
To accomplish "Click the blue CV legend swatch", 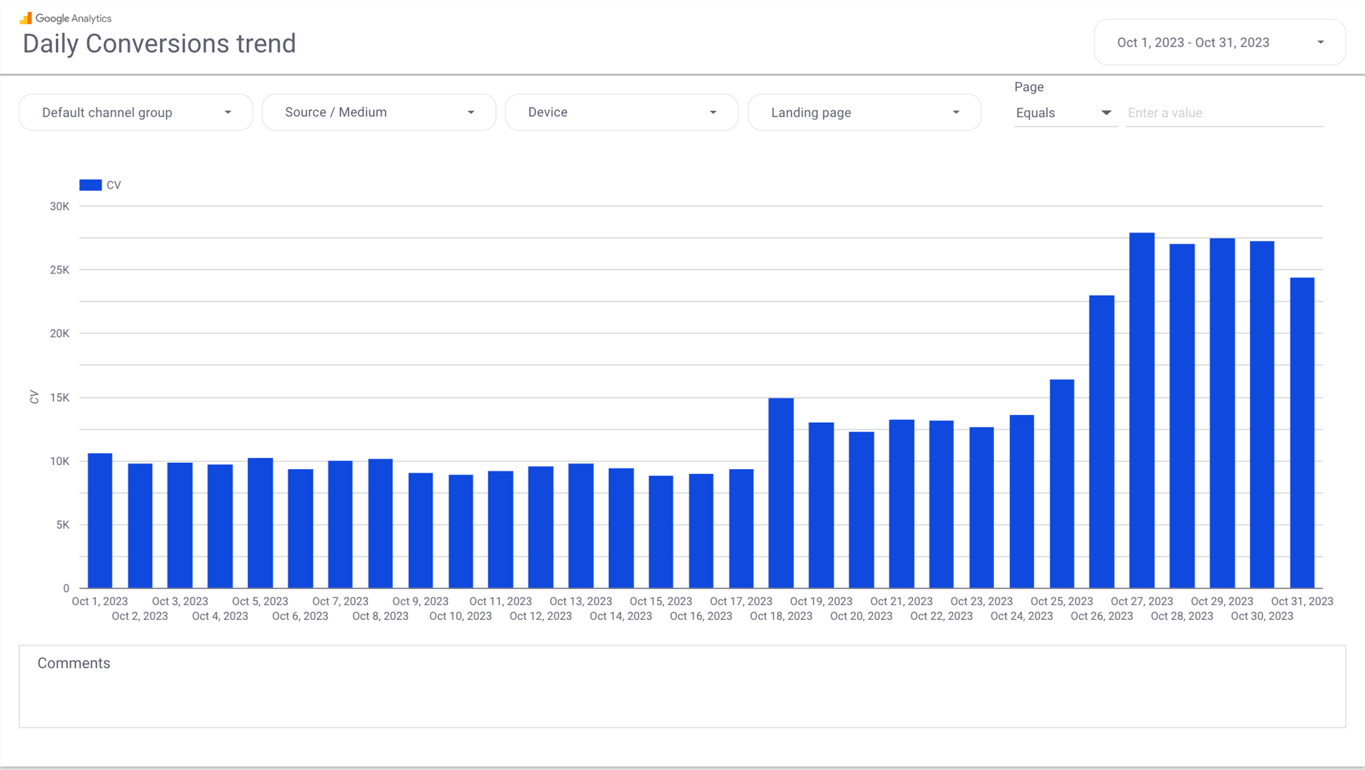I will tap(90, 185).
